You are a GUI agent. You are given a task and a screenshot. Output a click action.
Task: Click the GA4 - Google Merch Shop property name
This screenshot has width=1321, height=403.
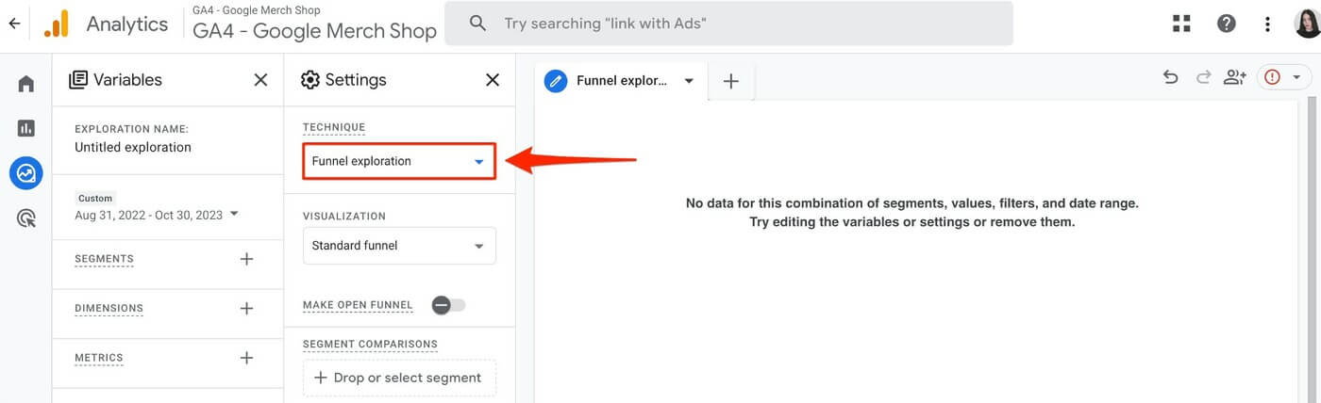point(314,30)
